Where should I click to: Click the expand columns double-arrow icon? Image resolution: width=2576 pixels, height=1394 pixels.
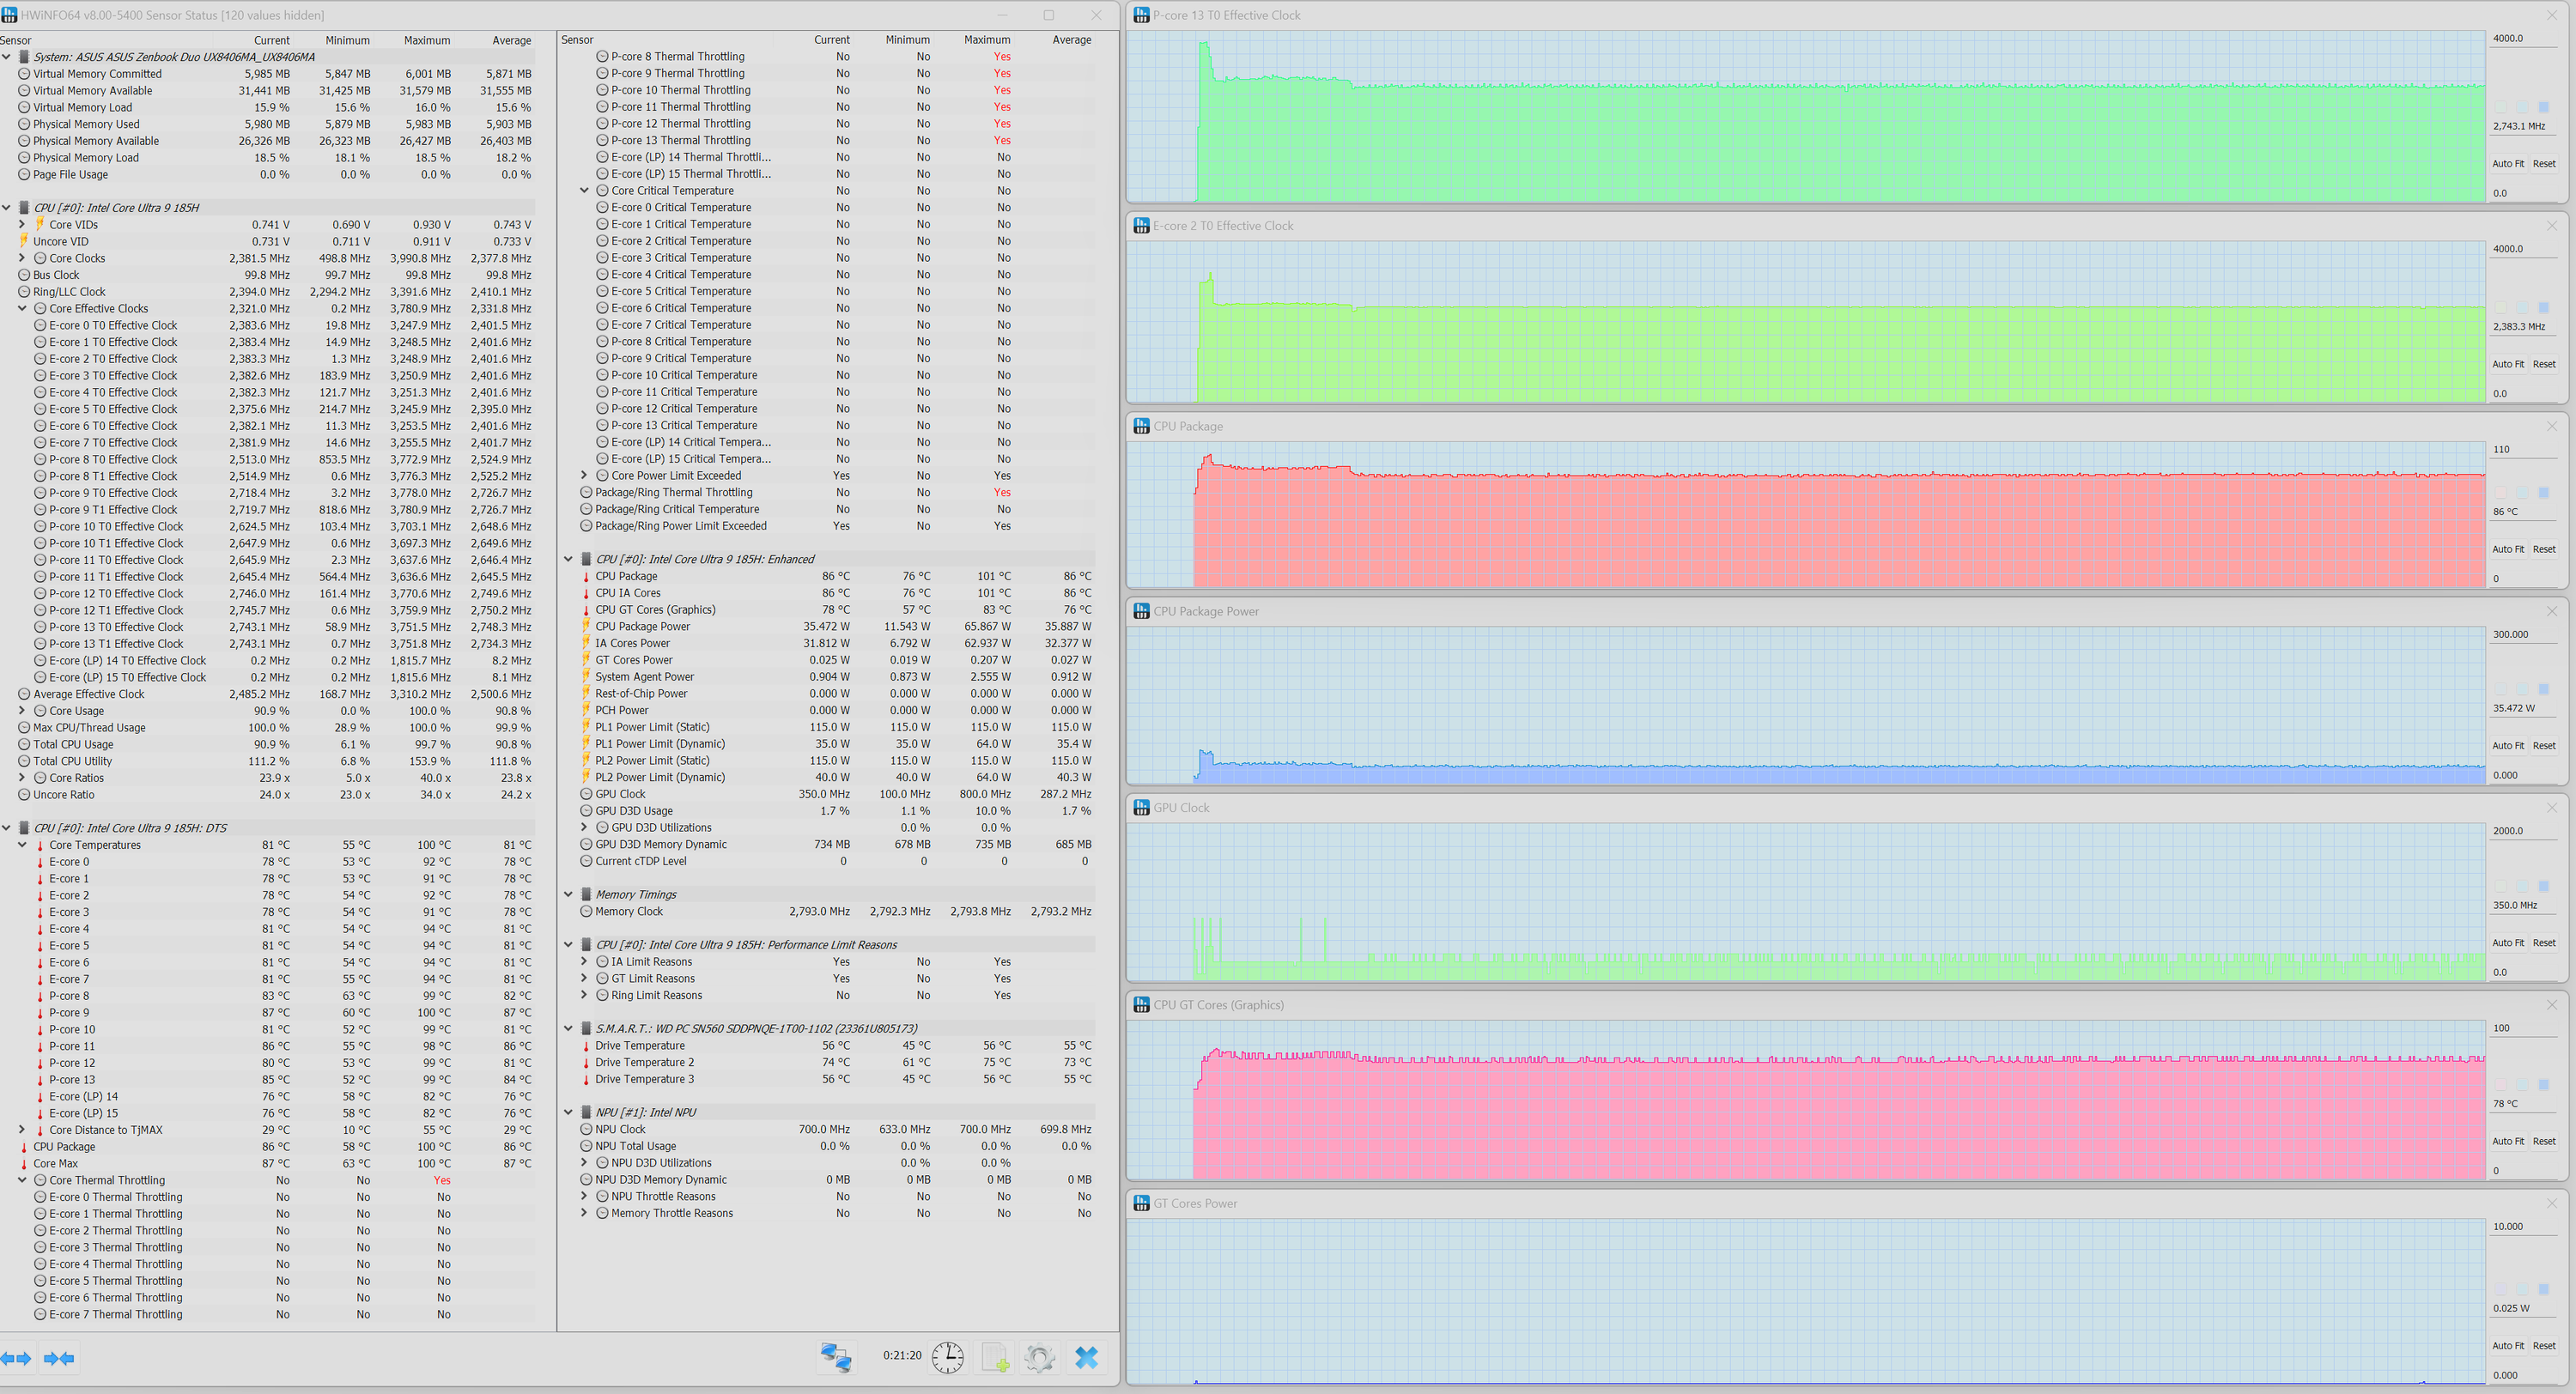coord(15,1358)
